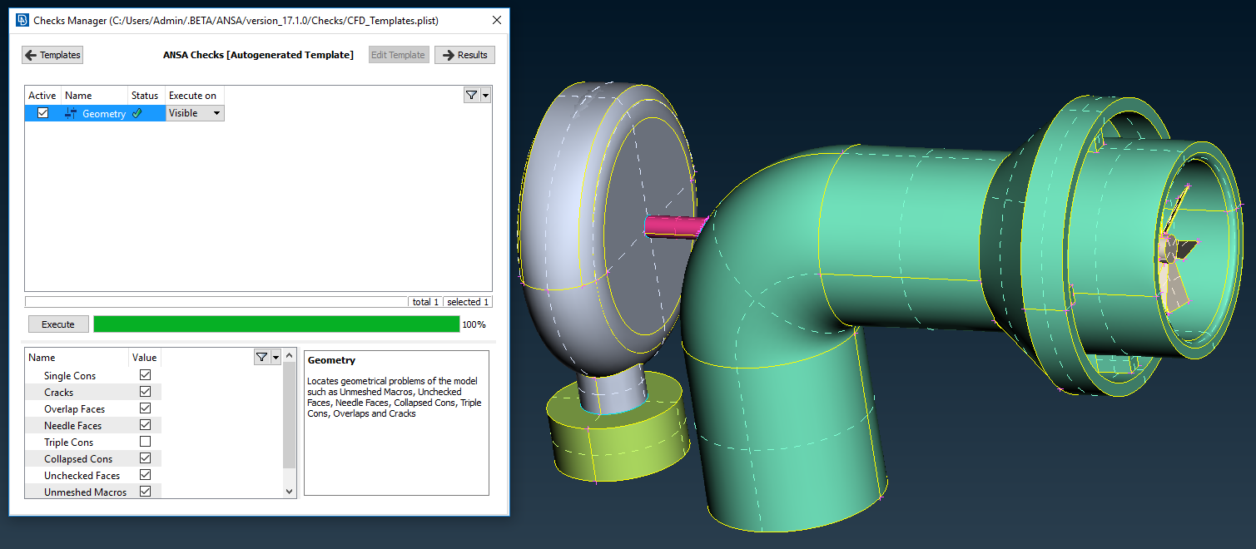This screenshot has height=549, width=1256.
Task: Enable the Triple Cons check
Action: [145, 442]
